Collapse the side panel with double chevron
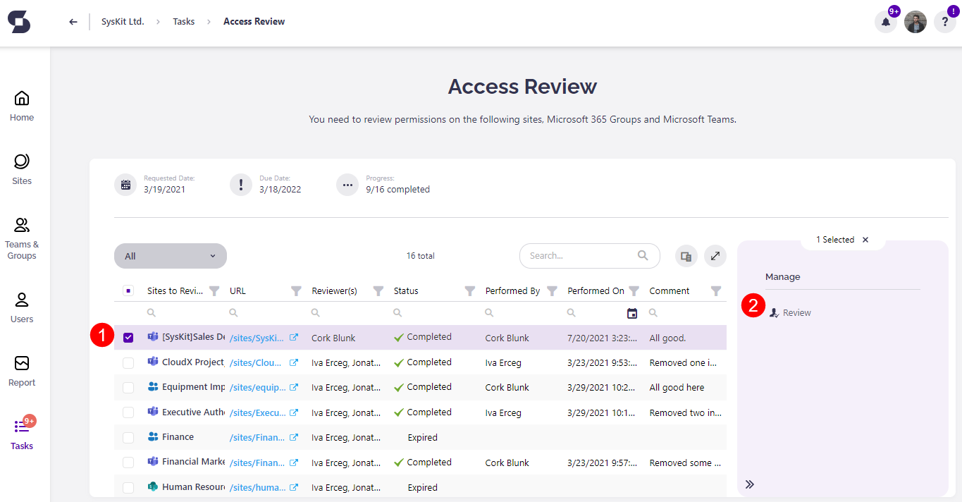Viewport: 962px width, 502px height. click(750, 484)
